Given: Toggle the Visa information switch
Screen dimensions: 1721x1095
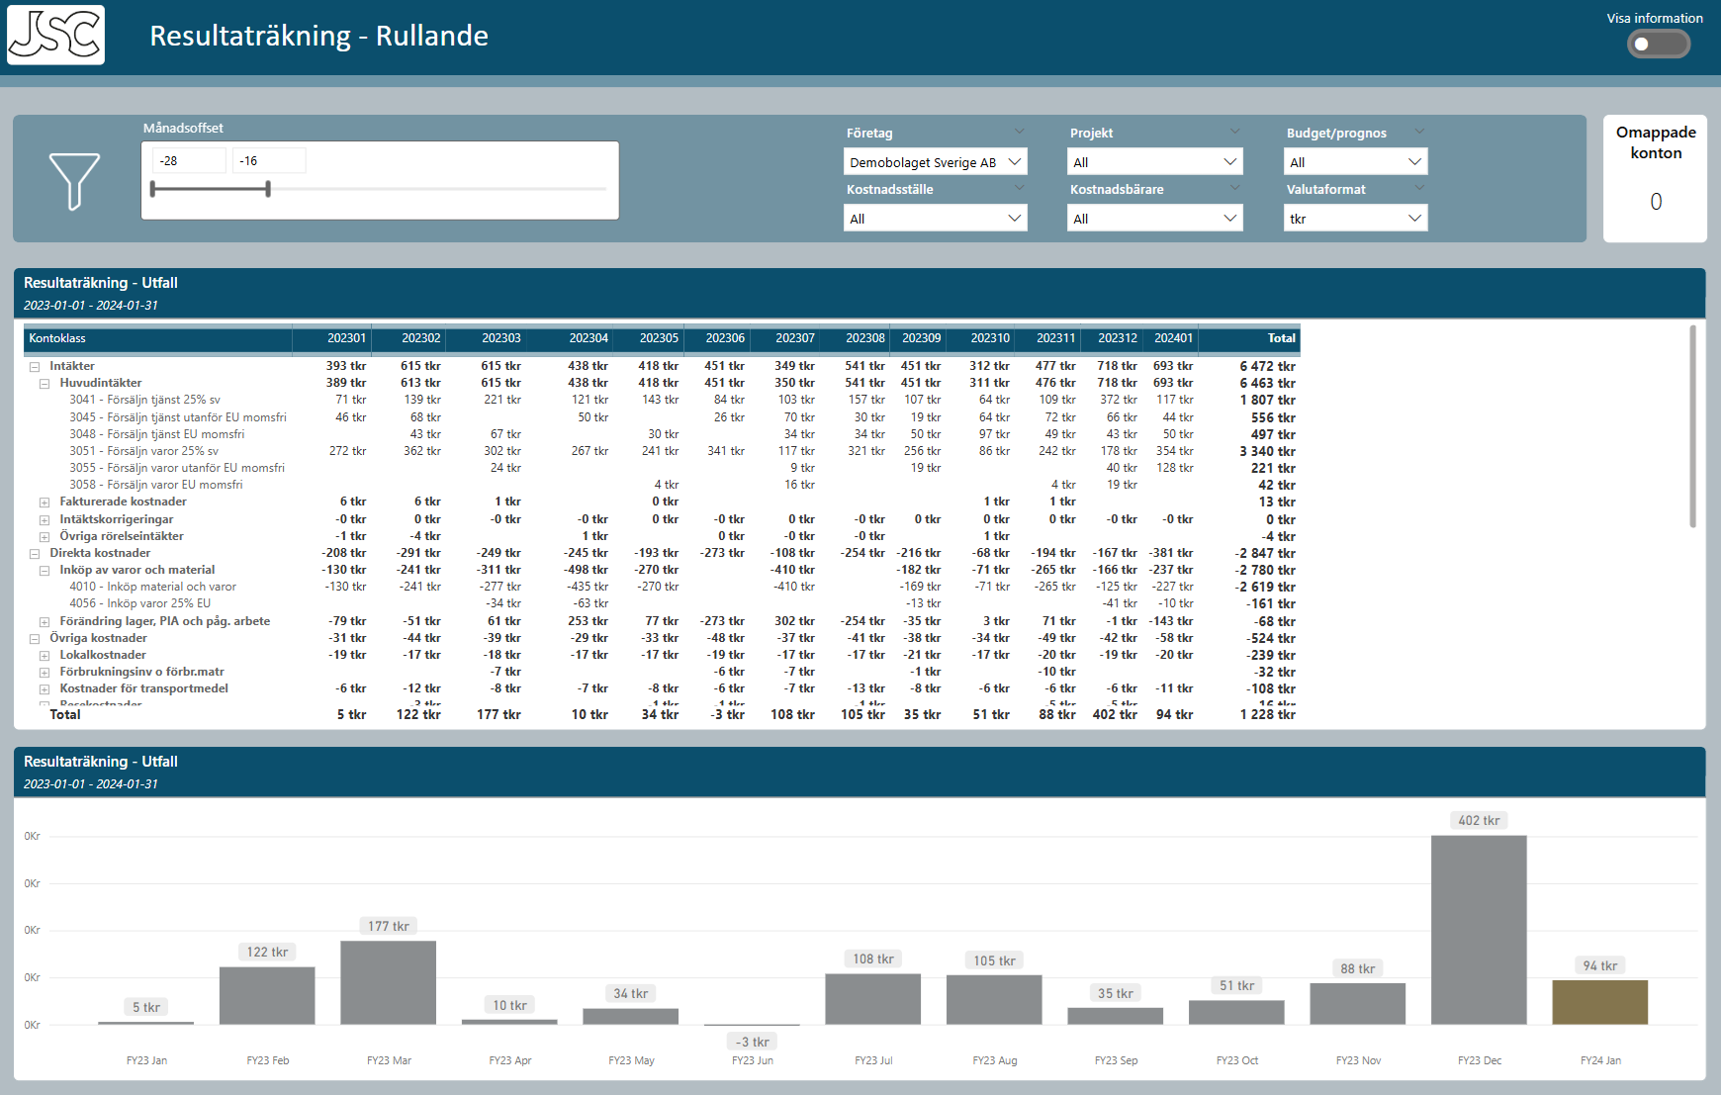Looking at the screenshot, I should [1659, 44].
